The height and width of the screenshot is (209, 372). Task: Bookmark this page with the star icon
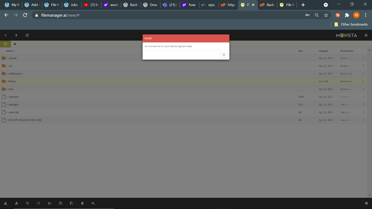click(x=326, y=15)
